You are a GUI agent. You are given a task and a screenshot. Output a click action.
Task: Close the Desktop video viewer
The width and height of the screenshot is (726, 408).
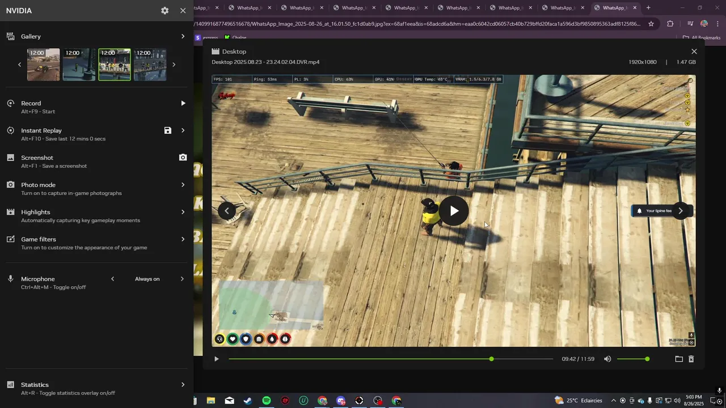tap(694, 52)
